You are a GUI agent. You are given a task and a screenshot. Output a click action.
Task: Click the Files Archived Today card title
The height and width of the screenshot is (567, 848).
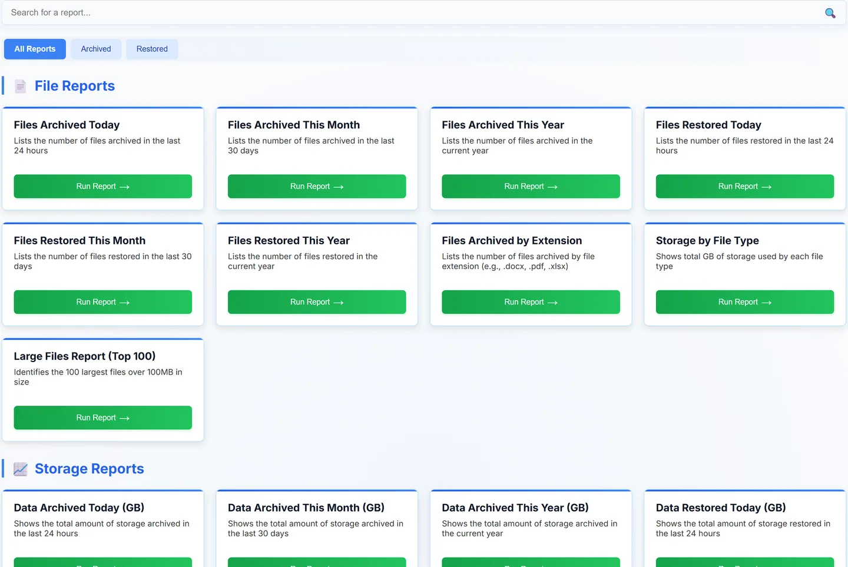[67, 125]
